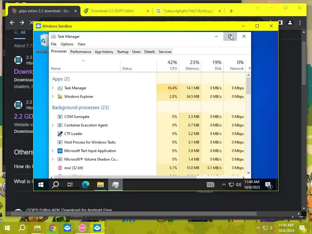This screenshot has height=234, width=312.
Task: Open the Chrome profile avatar button
Action: click(290, 23)
